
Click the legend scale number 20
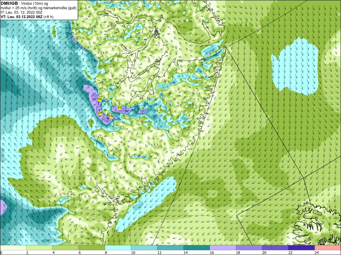[264, 253]
